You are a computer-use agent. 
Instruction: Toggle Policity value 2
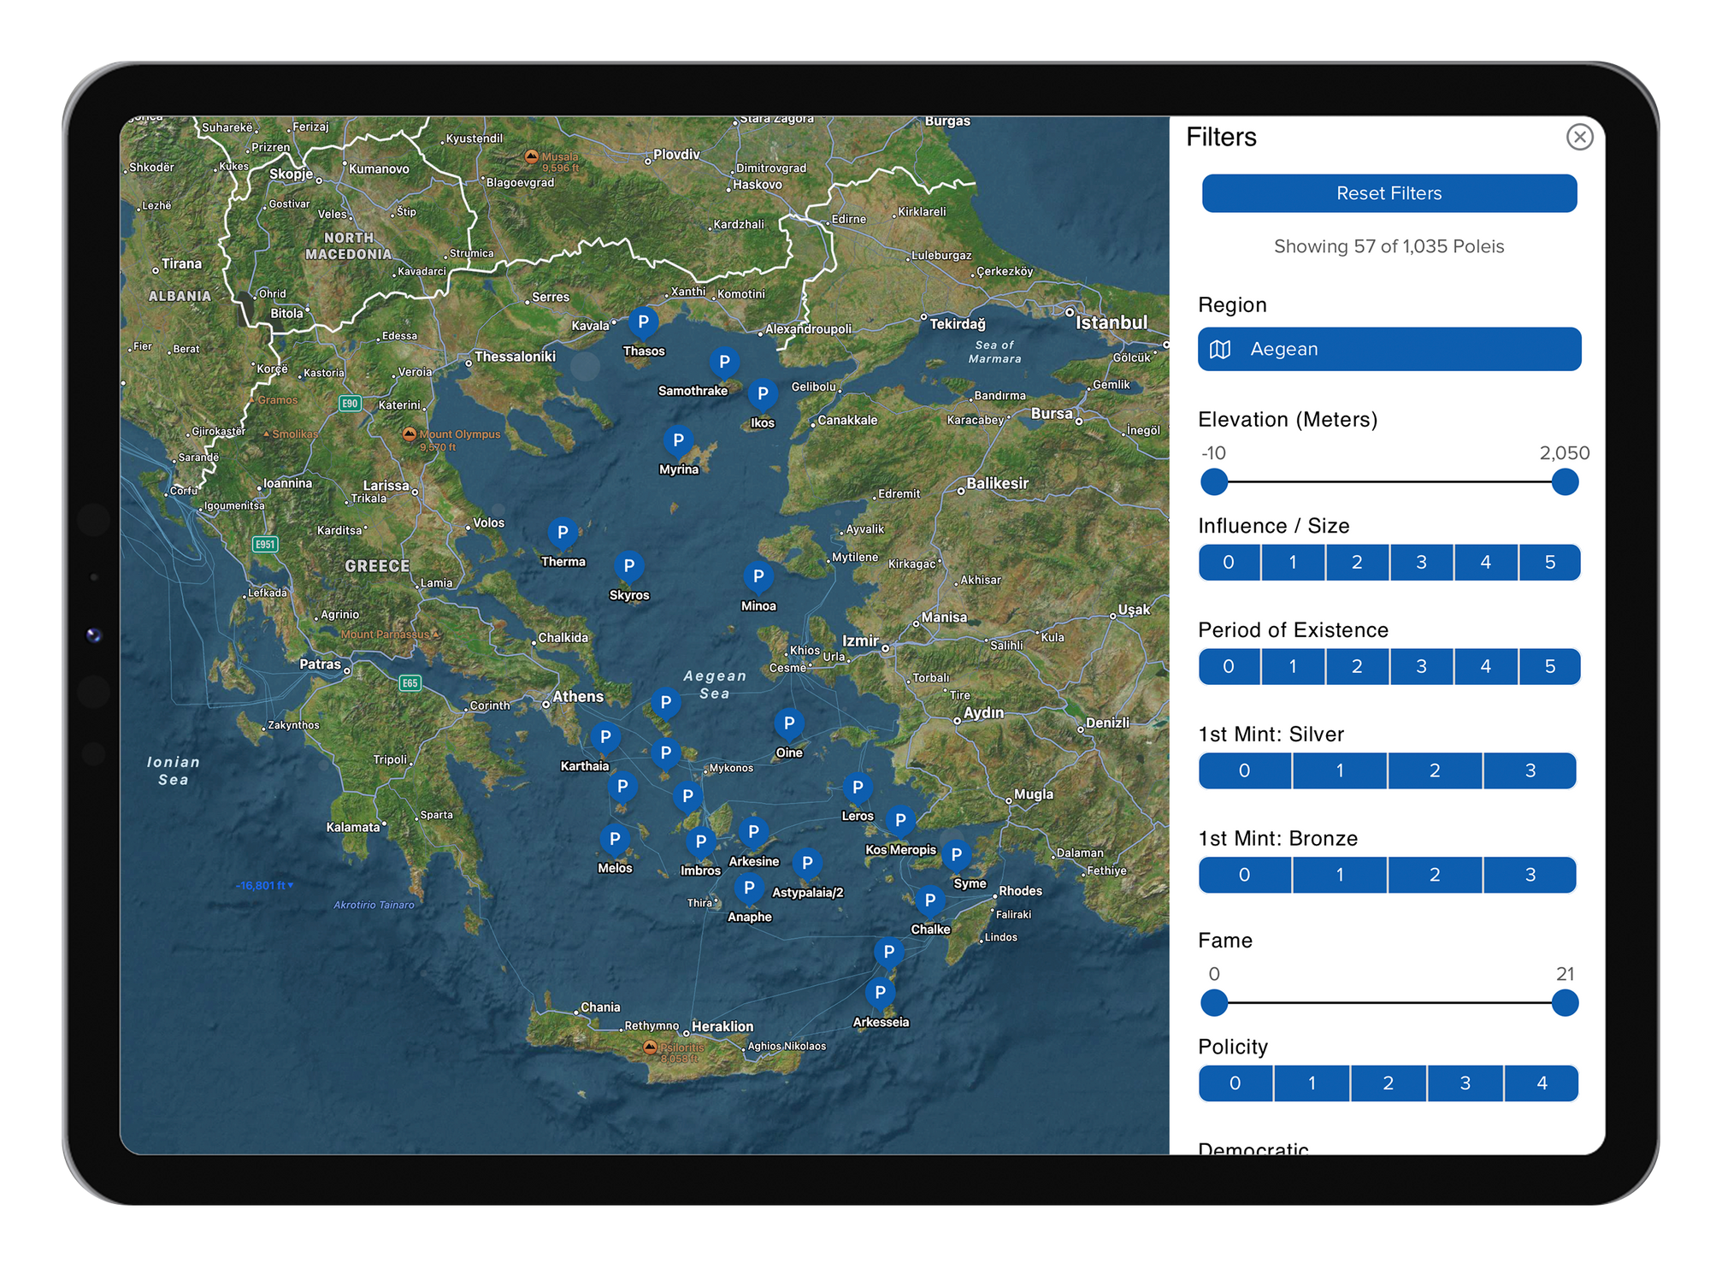pos(1389,1083)
